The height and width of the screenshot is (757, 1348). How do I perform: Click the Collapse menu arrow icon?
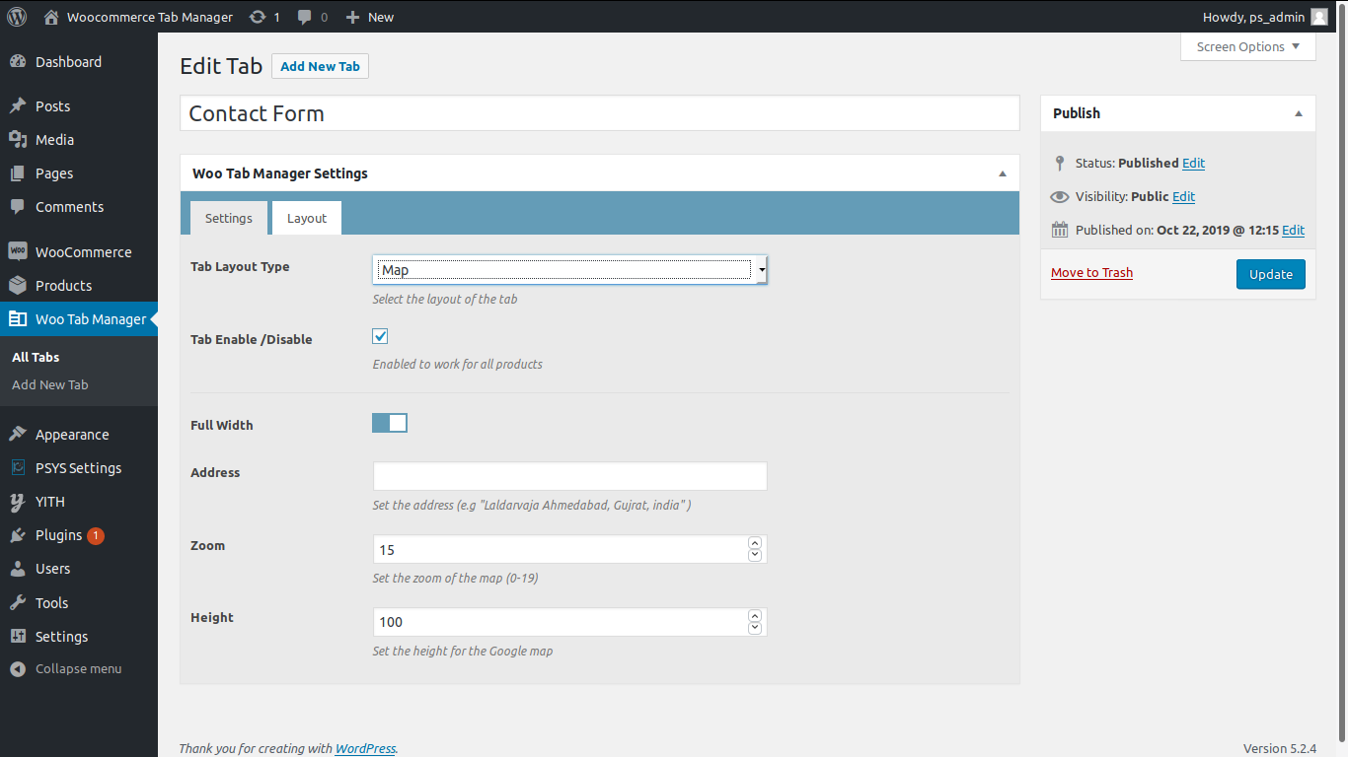(x=18, y=669)
